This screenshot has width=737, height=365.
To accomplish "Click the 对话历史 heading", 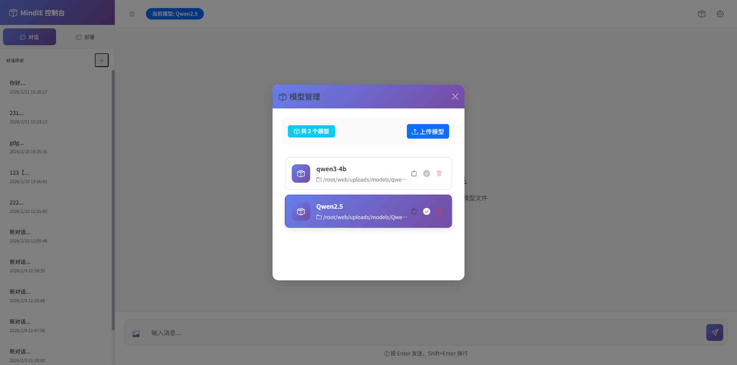I will tap(15, 61).
